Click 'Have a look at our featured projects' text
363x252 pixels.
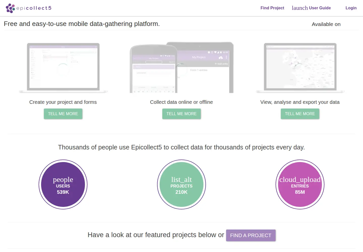pyautogui.click(x=156, y=235)
